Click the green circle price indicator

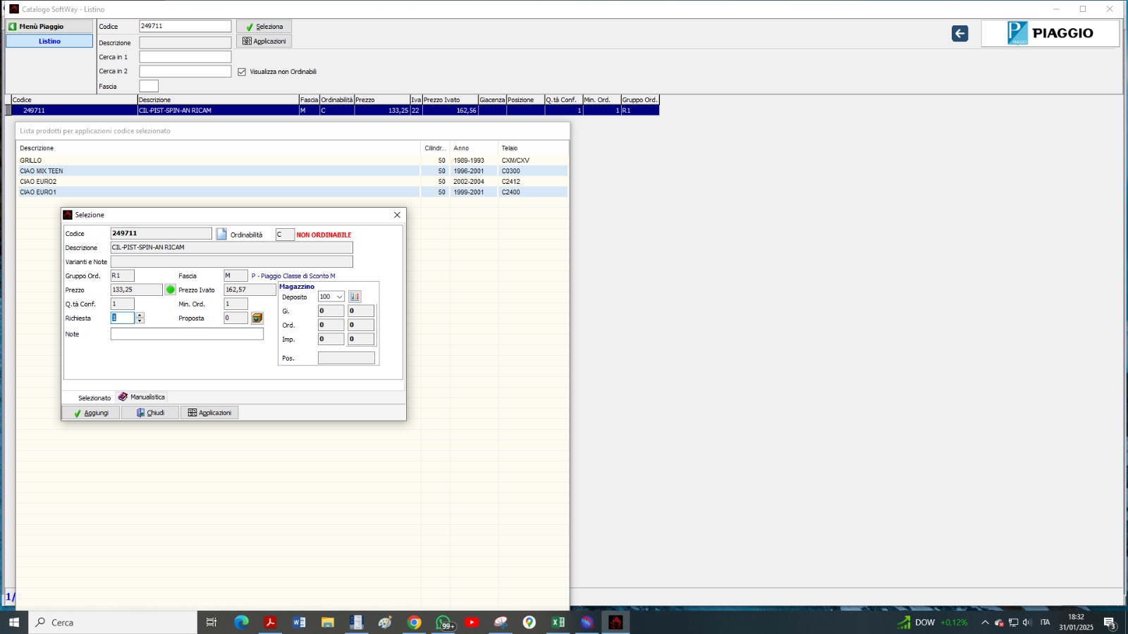170,290
